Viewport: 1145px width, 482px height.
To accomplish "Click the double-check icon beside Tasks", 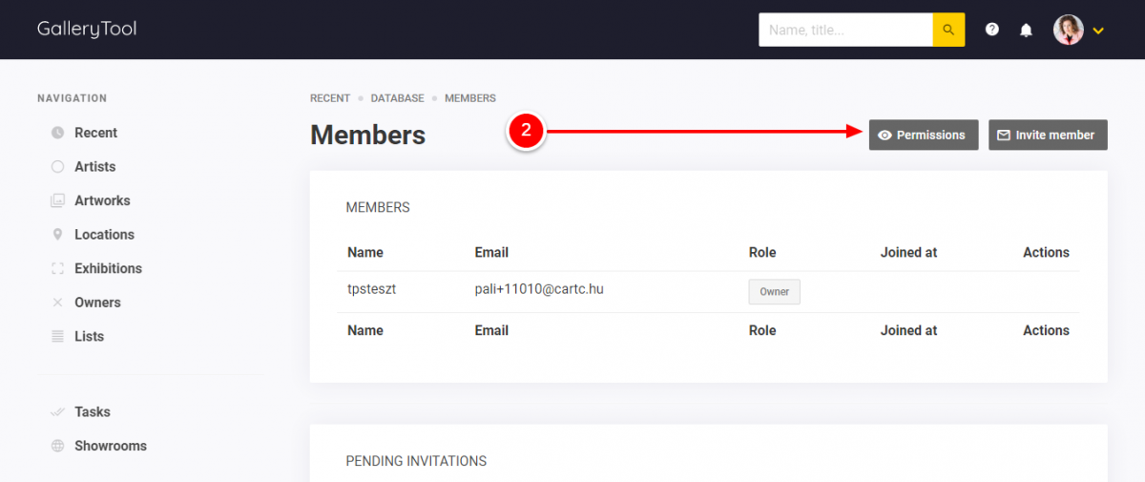I will click(57, 412).
